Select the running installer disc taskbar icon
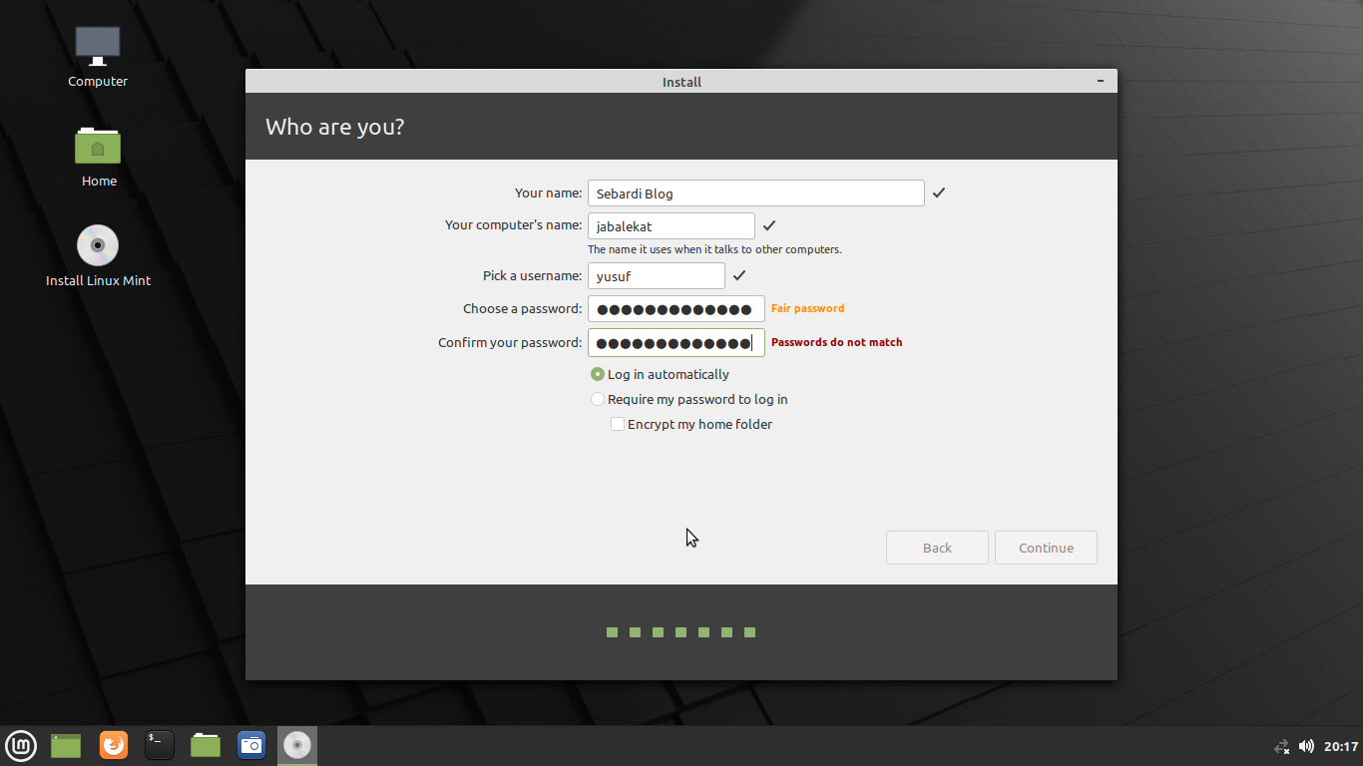This screenshot has height=766, width=1363. point(296,745)
